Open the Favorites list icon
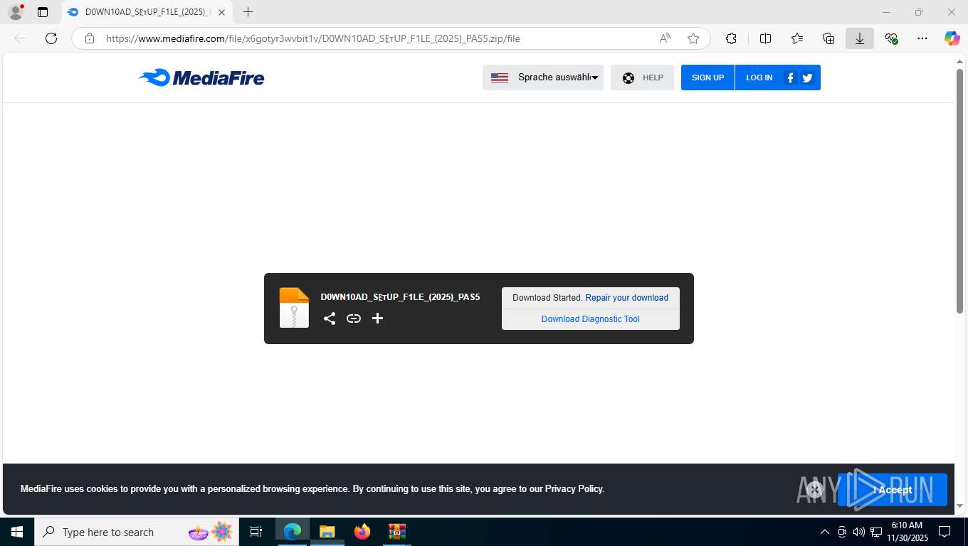The image size is (968, 546). click(797, 38)
